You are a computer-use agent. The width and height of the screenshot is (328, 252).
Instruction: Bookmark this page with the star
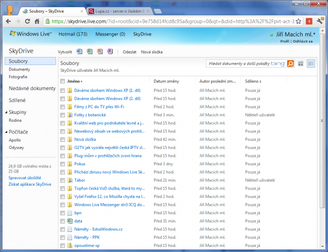tap(299, 21)
